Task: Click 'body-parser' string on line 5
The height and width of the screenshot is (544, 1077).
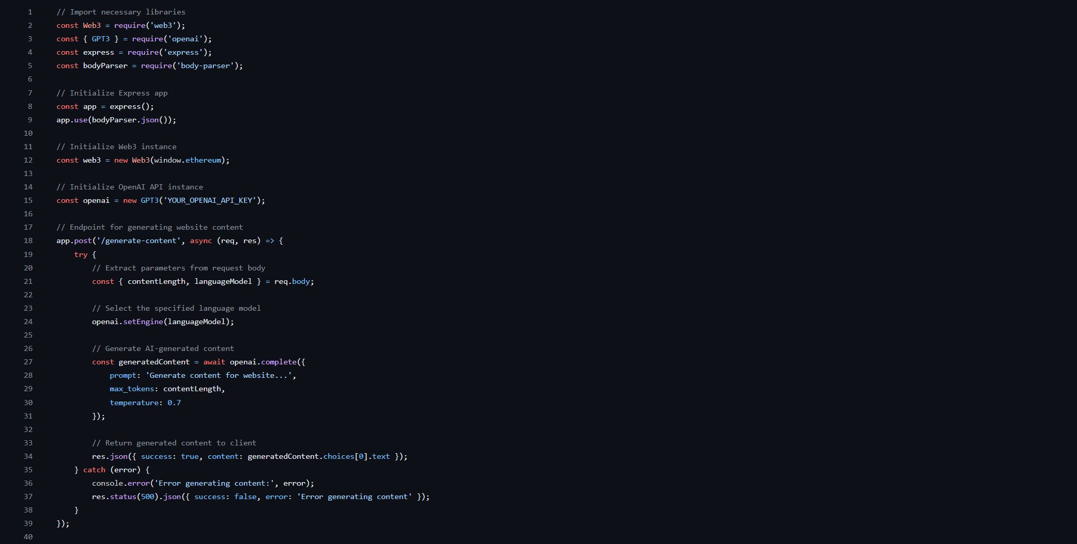Action: tap(206, 66)
